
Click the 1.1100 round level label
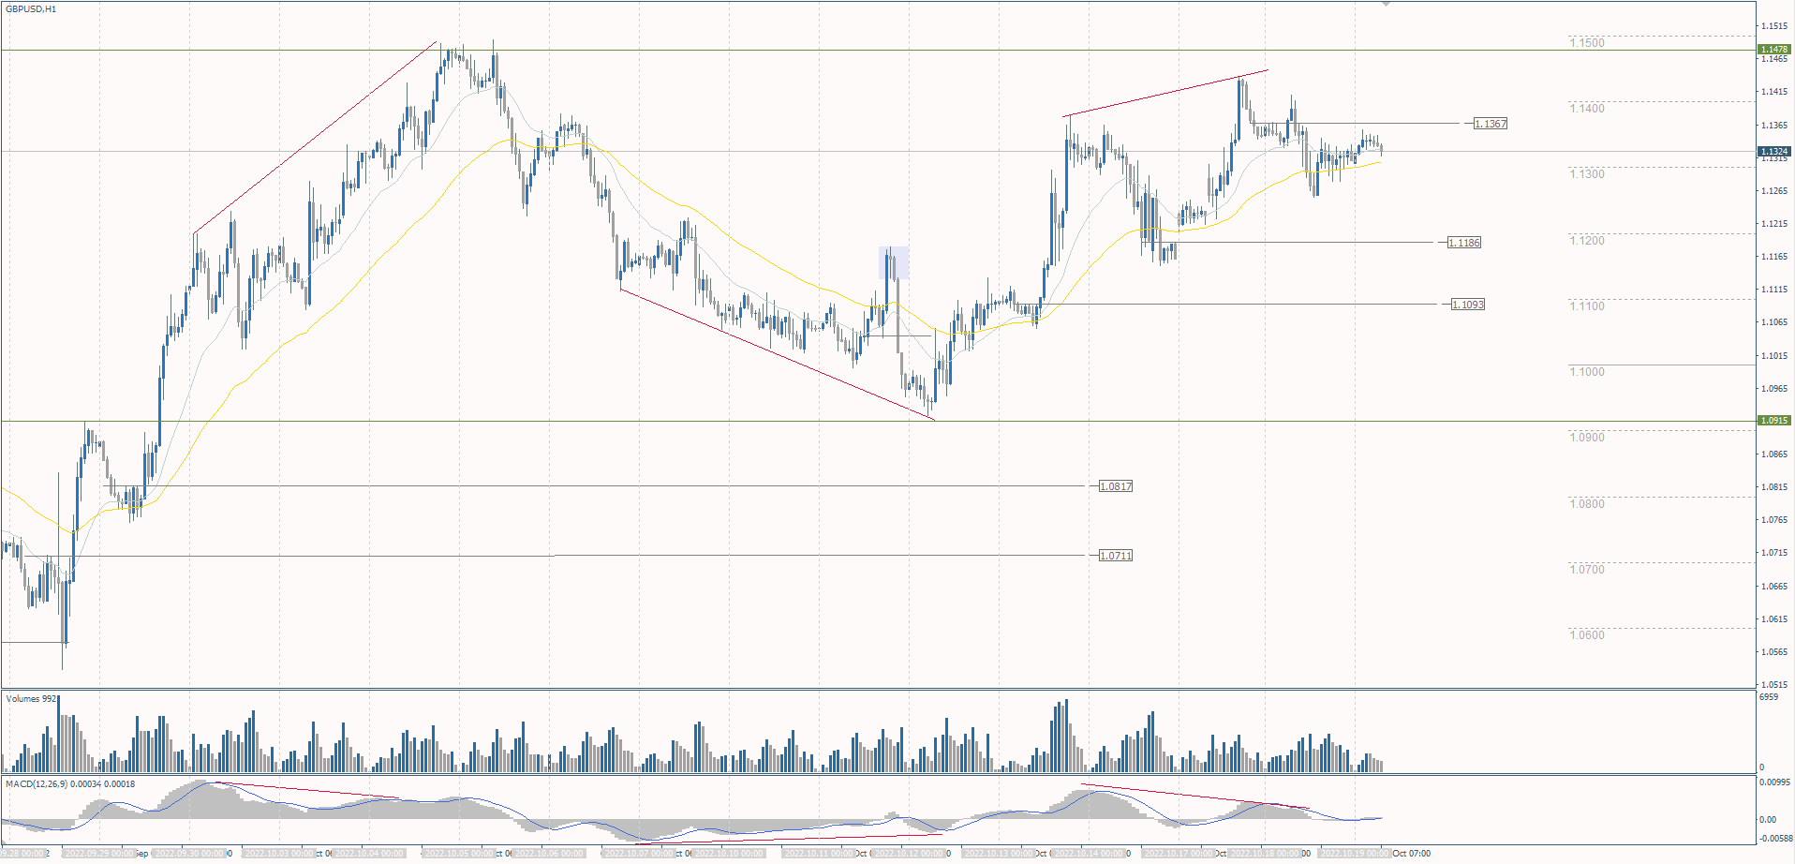click(x=1587, y=306)
